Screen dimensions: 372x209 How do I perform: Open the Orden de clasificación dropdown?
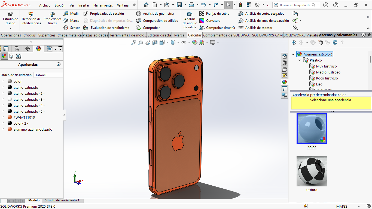click(48, 75)
